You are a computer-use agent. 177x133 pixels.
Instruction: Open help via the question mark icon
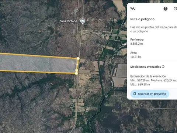point(166,9)
